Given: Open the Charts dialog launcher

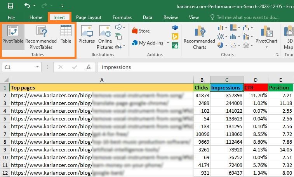Looking at the screenshot, I should 277,55.
